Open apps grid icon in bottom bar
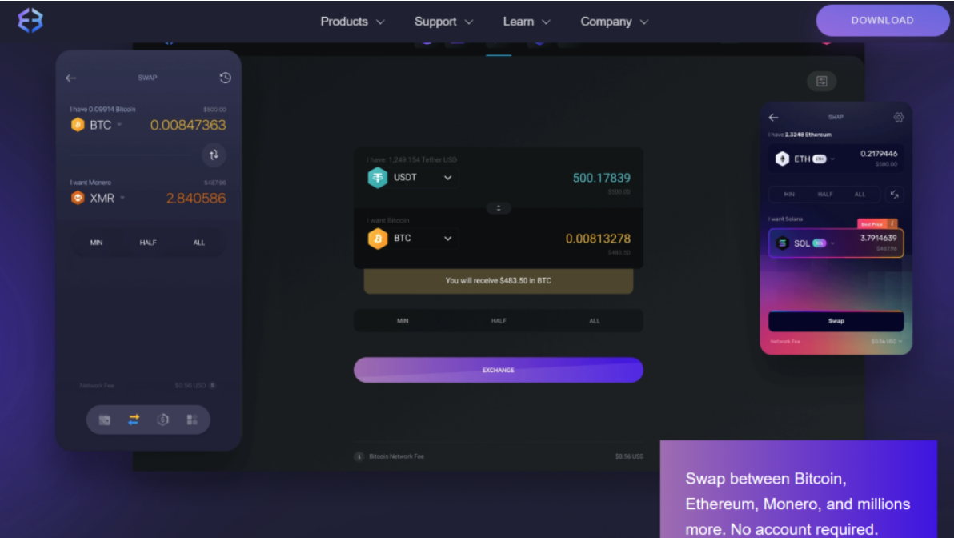954x538 pixels. click(192, 420)
